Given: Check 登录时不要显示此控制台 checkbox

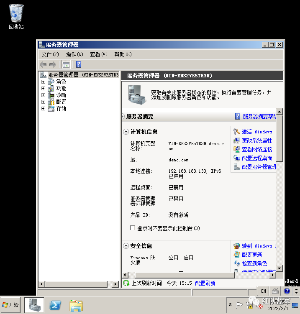Looking at the screenshot, I should pyautogui.click(x=132, y=228).
